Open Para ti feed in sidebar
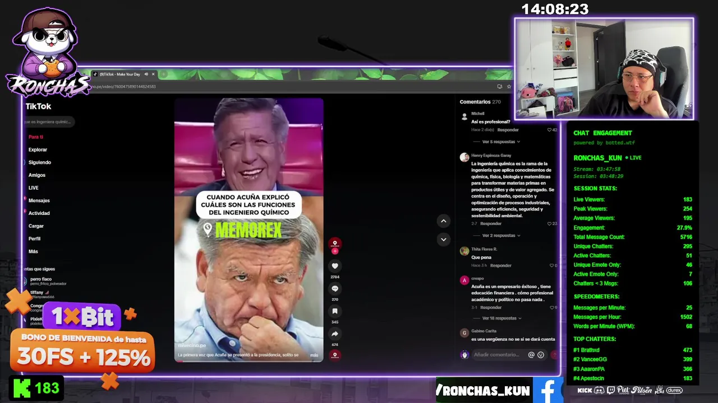This screenshot has width=718, height=403. coord(36,137)
